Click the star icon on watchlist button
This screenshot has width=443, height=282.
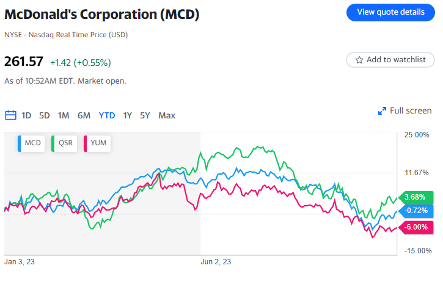click(x=359, y=60)
